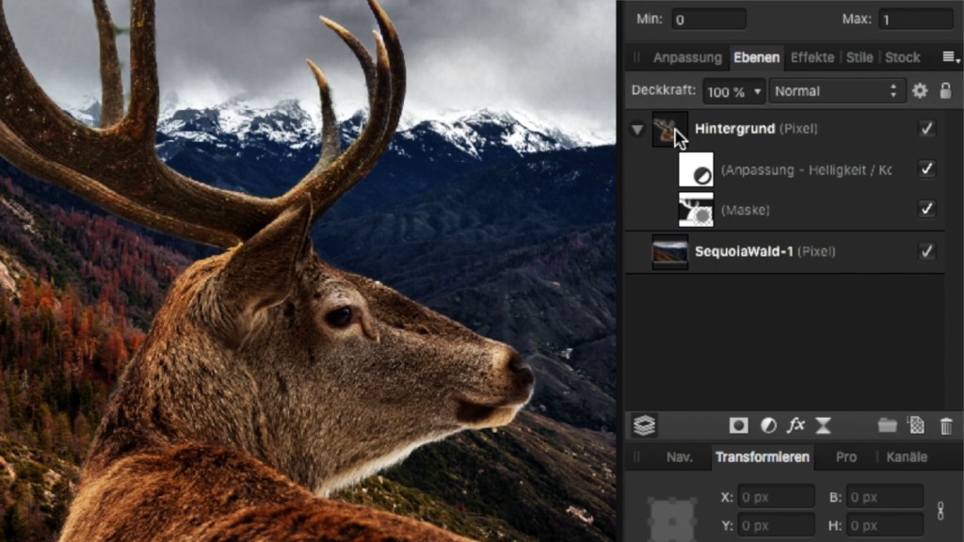Click the fx Layer Effects icon
Image resolution: width=964 pixels, height=542 pixels.
[x=795, y=425]
